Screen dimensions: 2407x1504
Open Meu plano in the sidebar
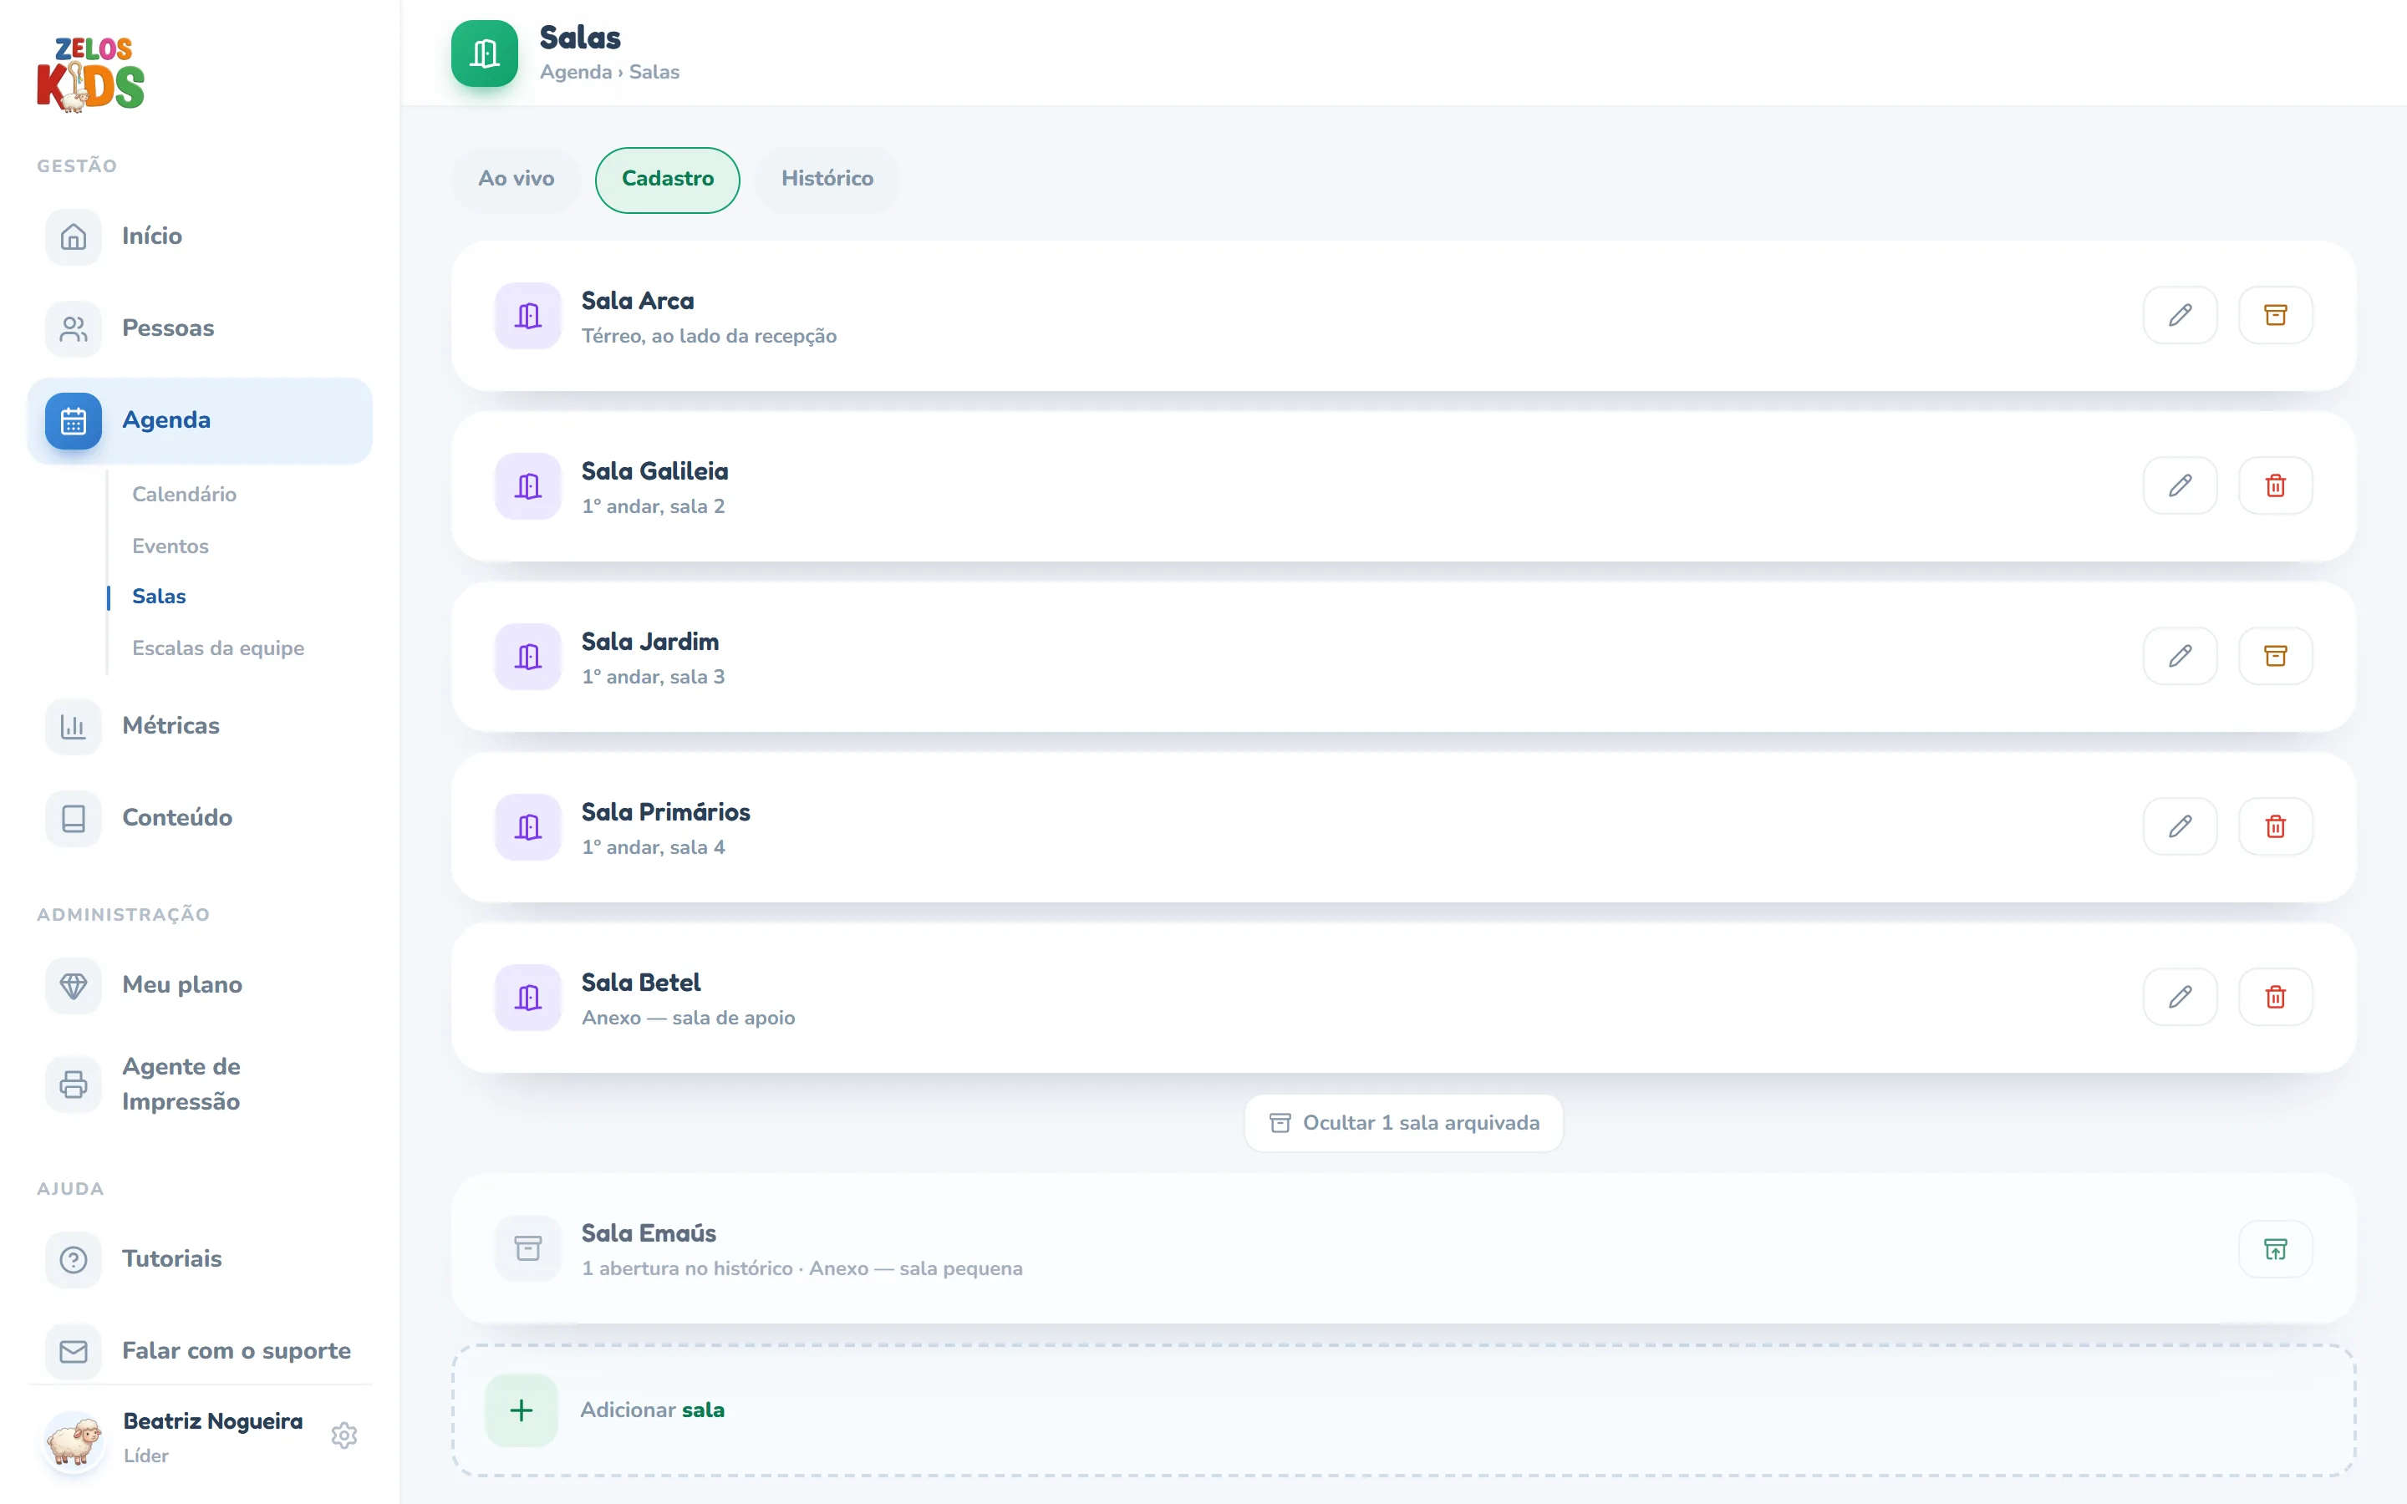tap(200, 986)
